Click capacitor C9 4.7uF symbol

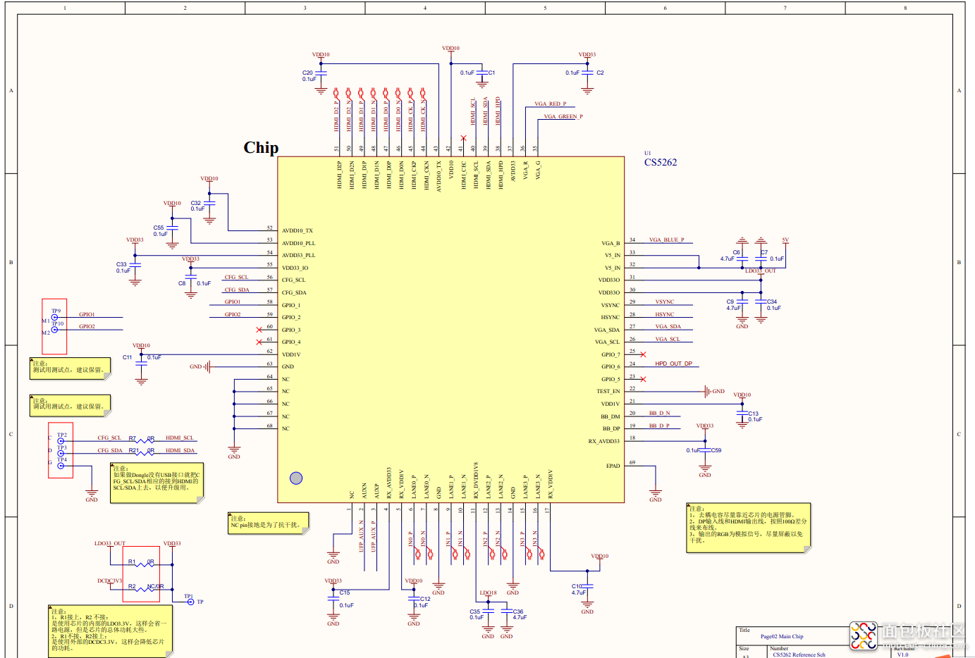(x=742, y=301)
